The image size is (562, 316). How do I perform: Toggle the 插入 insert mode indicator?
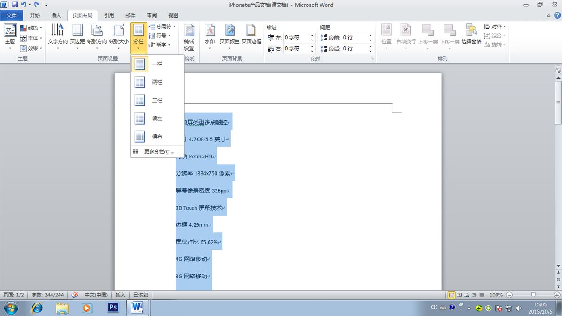(120, 295)
